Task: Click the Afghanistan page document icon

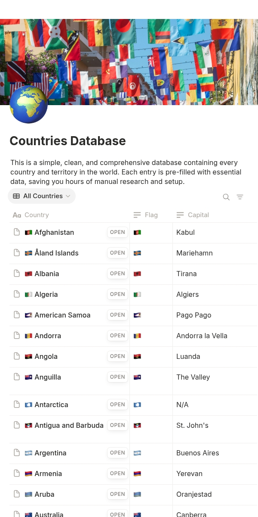Action: pos(17,232)
